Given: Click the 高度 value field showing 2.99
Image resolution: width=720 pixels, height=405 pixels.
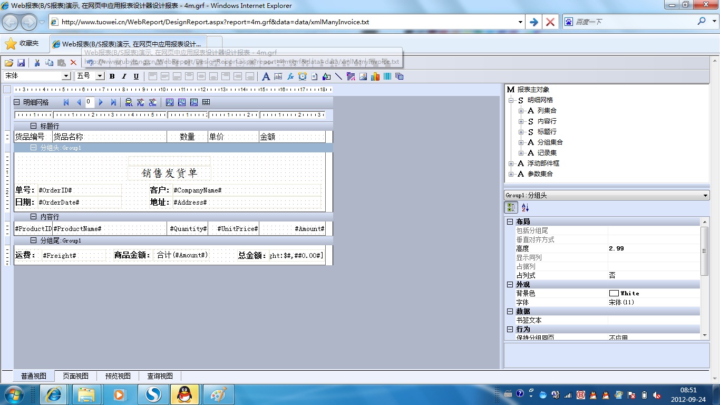Looking at the screenshot, I should [x=654, y=248].
